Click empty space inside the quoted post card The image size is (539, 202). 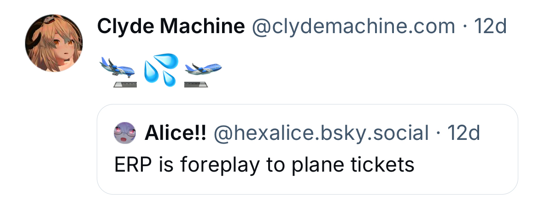[461, 170]
